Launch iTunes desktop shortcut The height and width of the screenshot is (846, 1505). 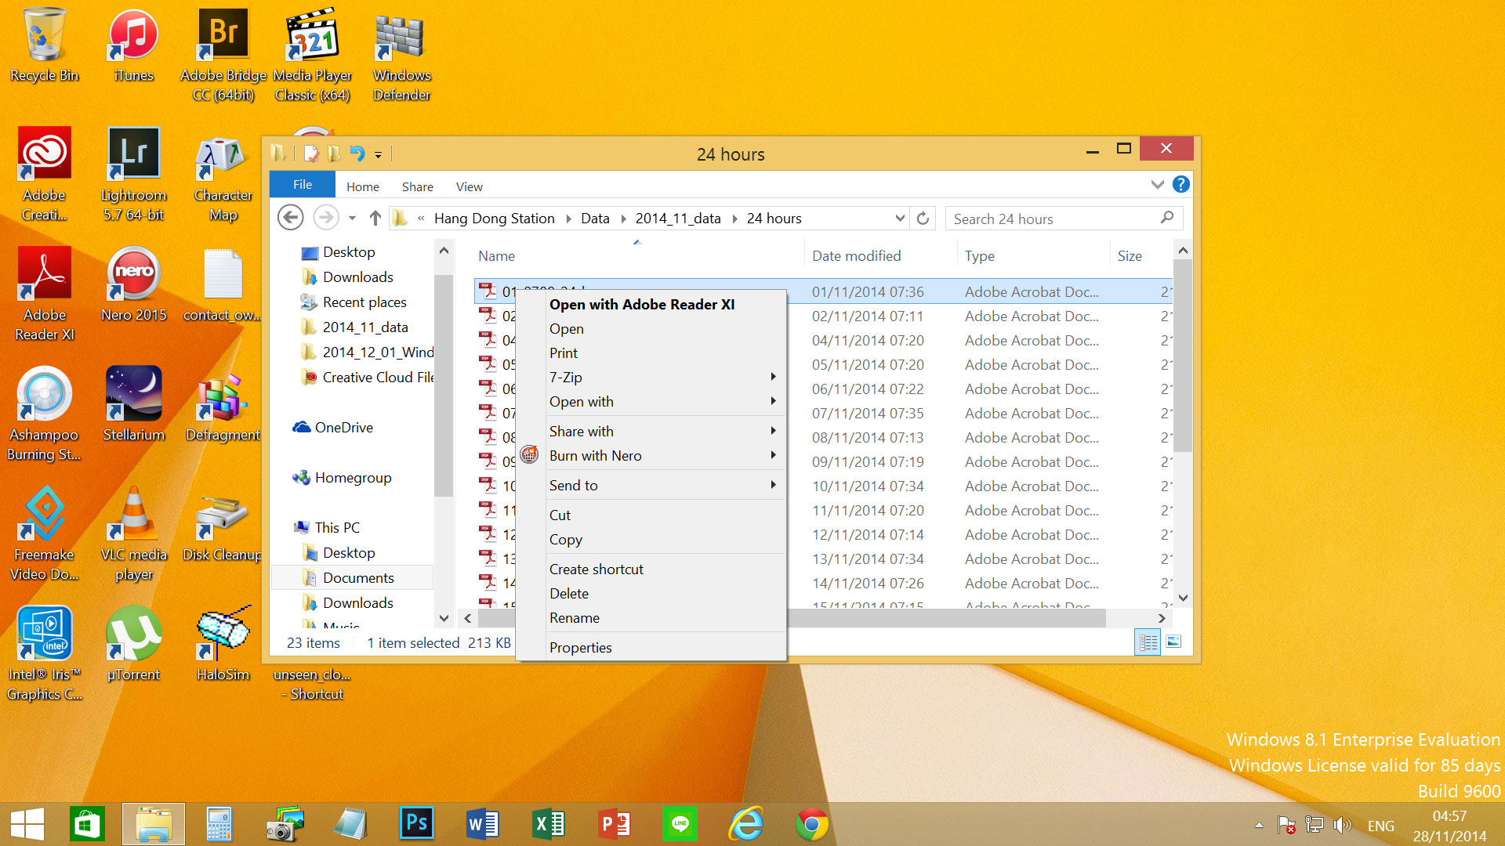133,45
